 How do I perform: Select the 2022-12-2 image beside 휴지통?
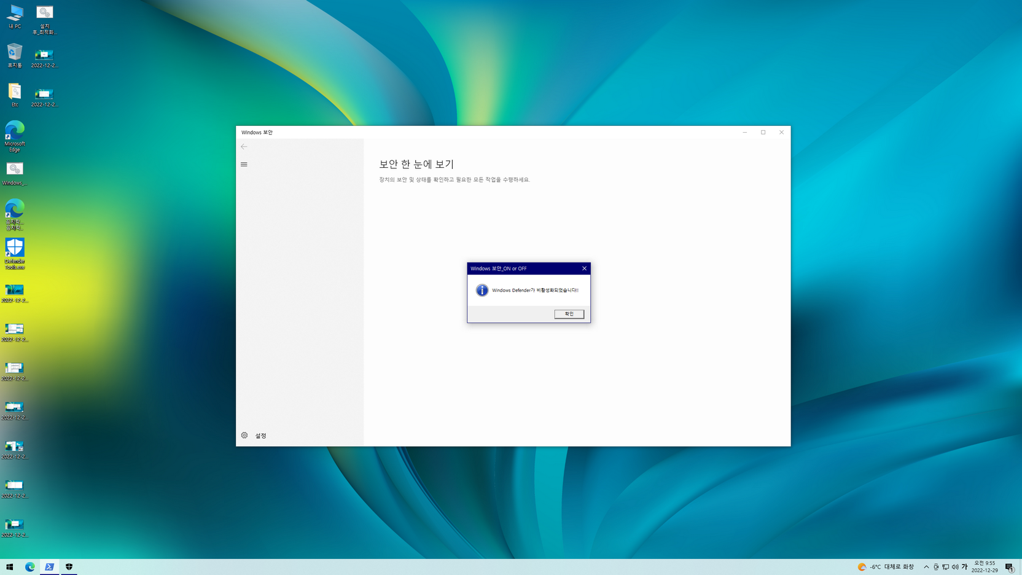[x=44, y=58]
